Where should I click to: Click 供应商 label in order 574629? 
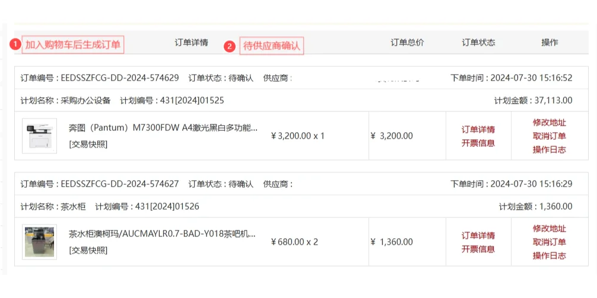coord(278,78)
